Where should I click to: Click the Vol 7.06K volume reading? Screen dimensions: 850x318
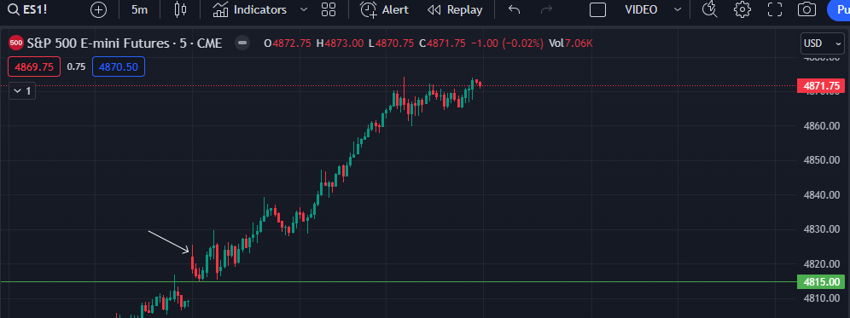point(571,43)
